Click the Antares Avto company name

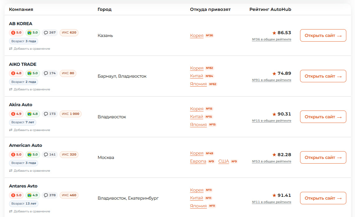23,186
